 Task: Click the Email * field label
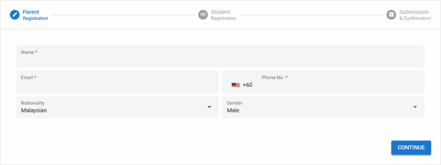pos(29,77)
